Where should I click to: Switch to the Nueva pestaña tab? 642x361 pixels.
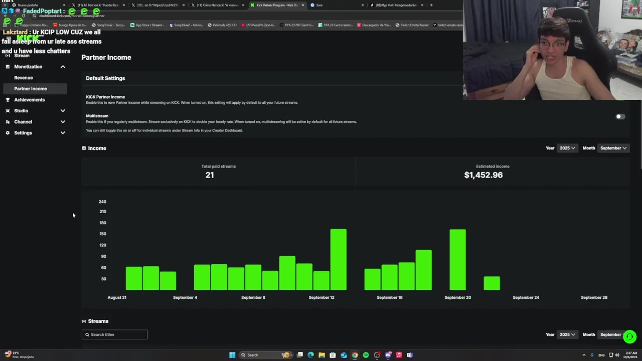[39, 5]
